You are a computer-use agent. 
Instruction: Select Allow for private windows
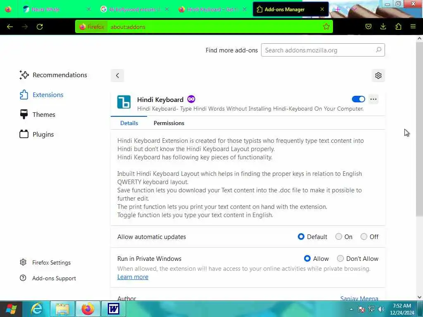(x=307, y=258)
